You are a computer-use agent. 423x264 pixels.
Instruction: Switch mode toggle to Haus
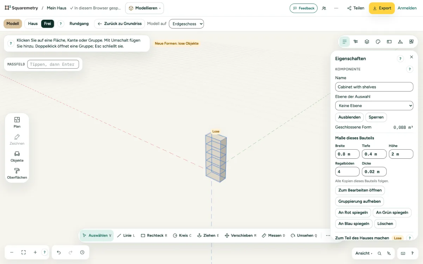coord(33,24)
